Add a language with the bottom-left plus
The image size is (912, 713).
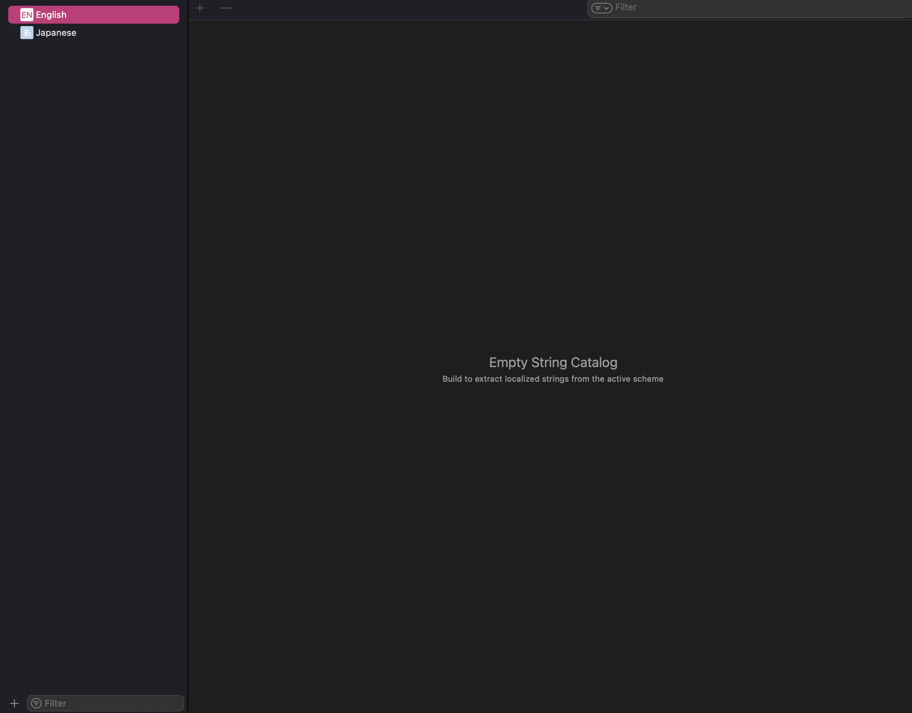[14, 703]
